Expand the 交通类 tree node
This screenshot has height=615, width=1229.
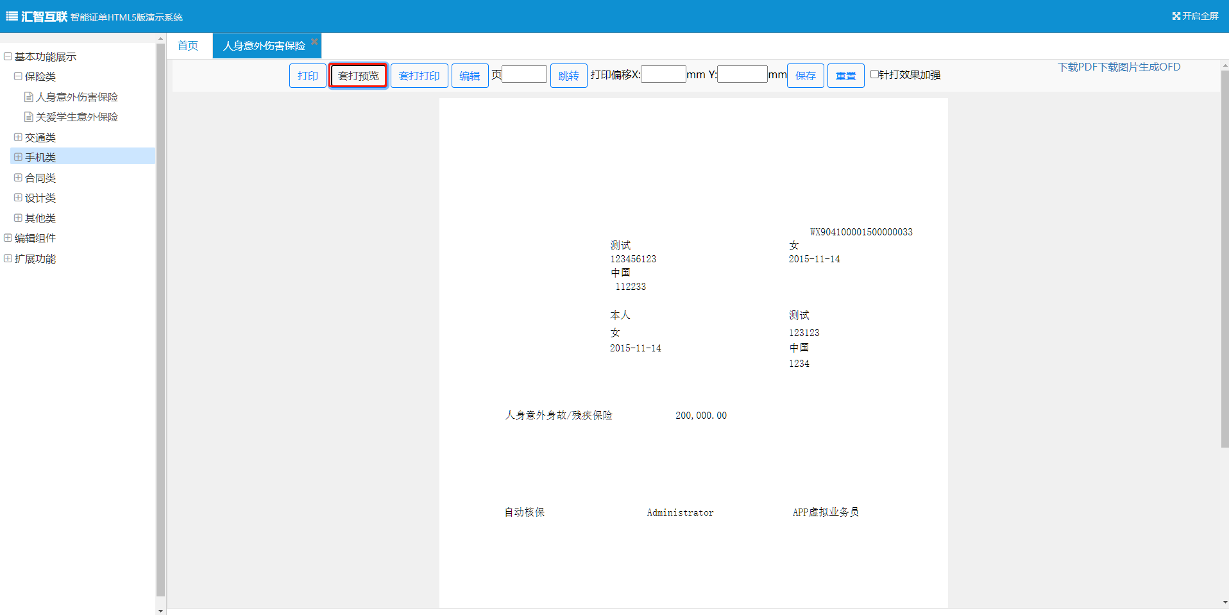18,137
